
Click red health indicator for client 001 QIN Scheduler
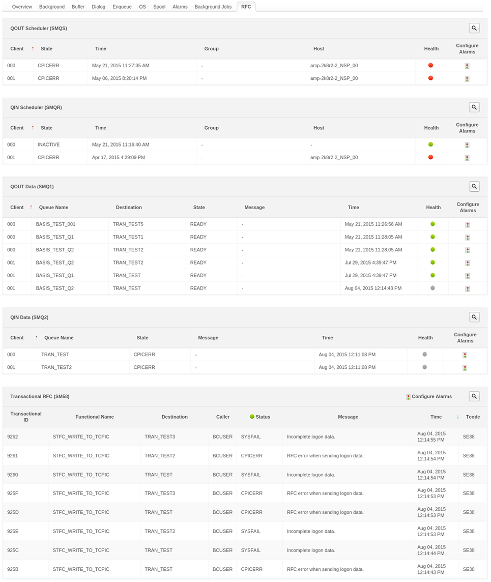pos(430,157)
